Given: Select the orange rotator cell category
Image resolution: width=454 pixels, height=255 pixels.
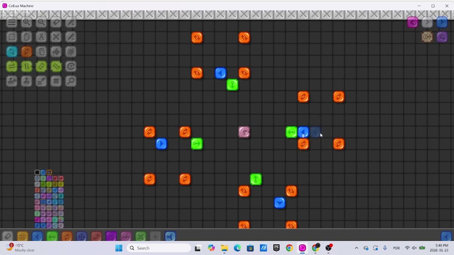Looking at the screenshot, I should click(x=67, y=236).
